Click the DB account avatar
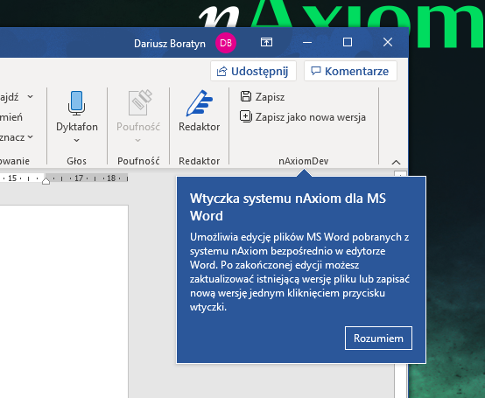 226,43
